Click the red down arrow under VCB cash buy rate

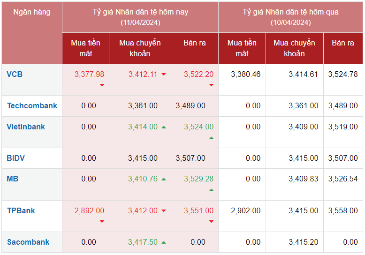(102, 85)
